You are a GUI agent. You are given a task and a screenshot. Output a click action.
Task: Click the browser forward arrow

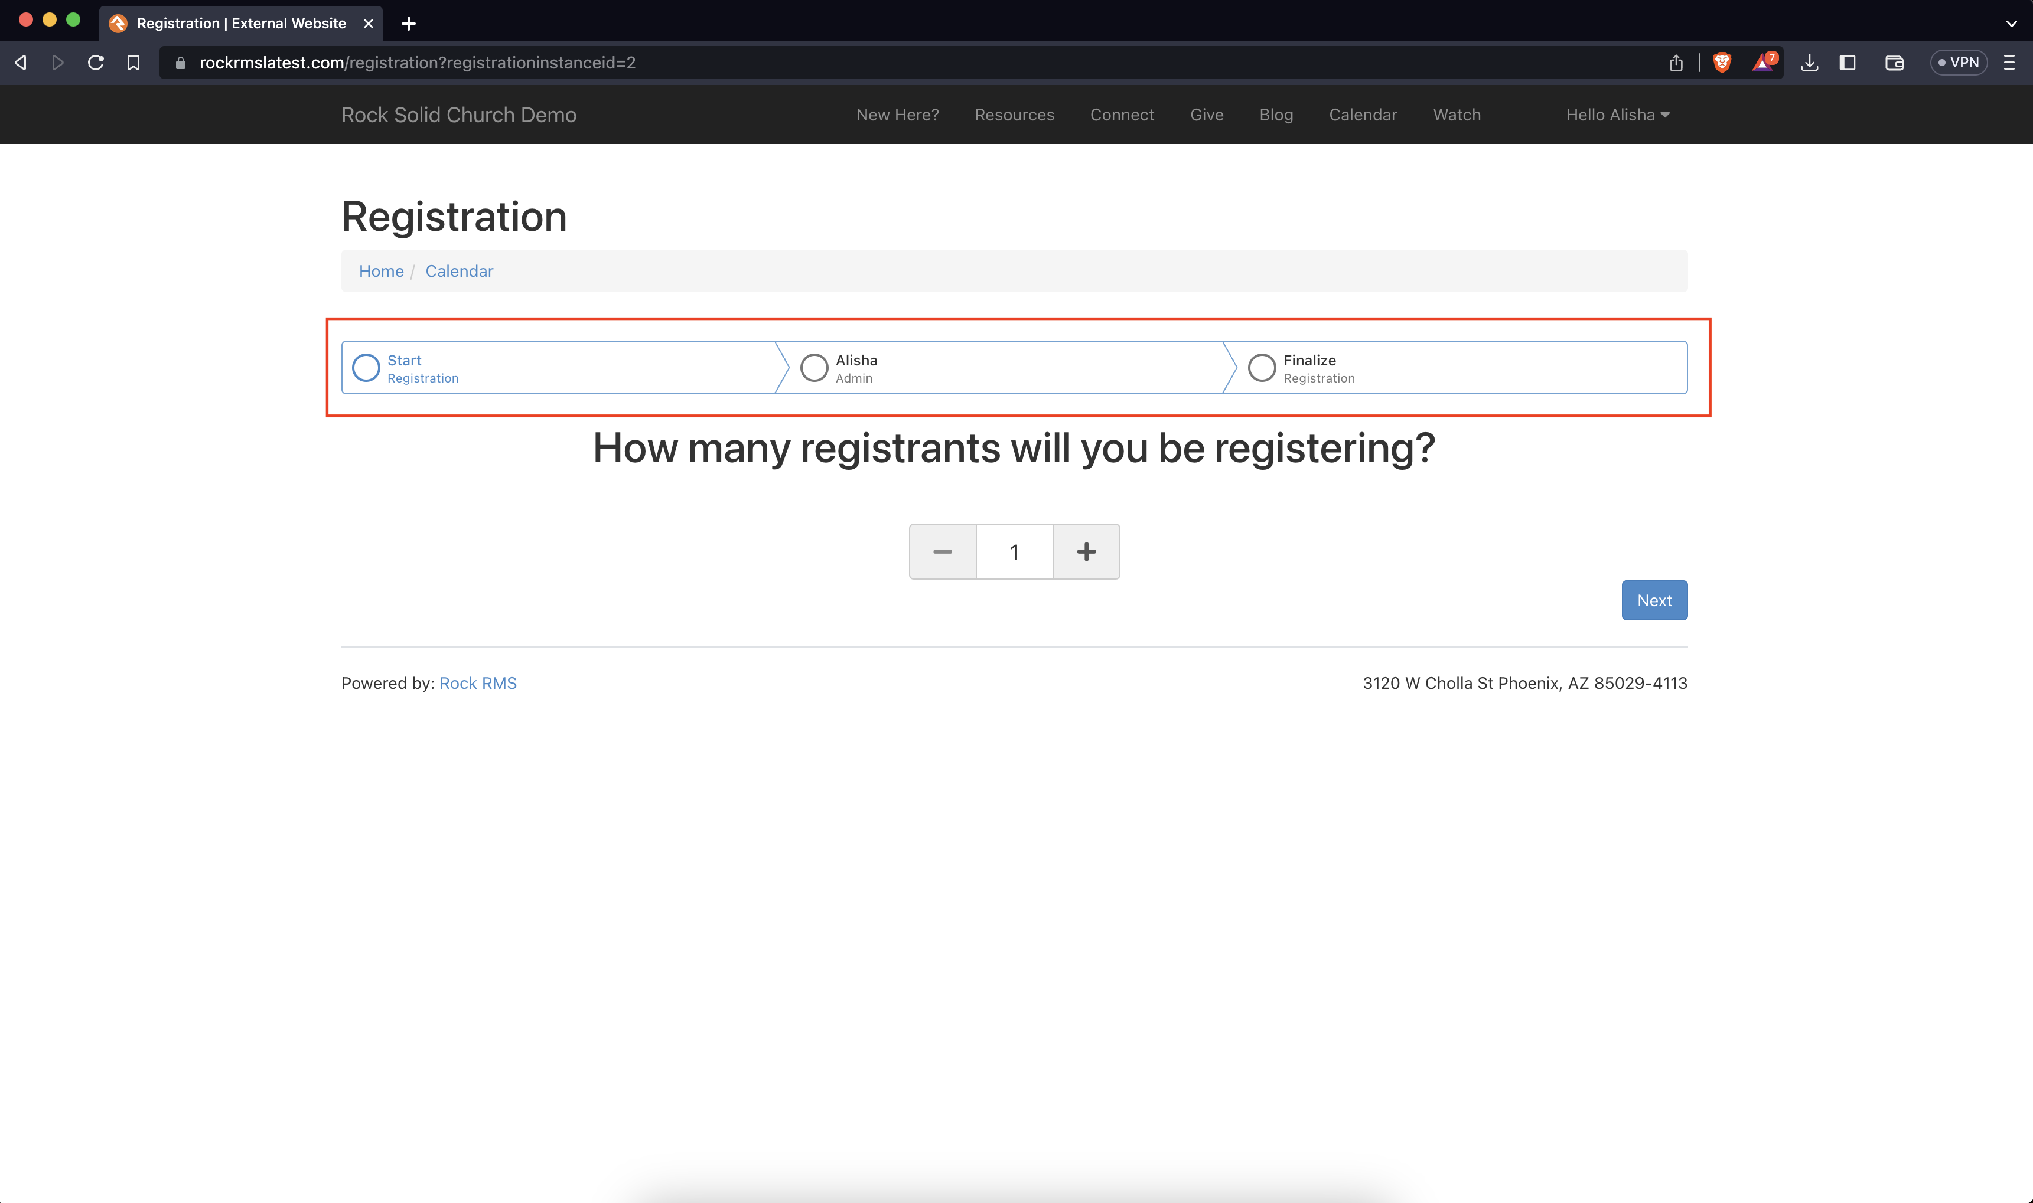pos(57,63)
